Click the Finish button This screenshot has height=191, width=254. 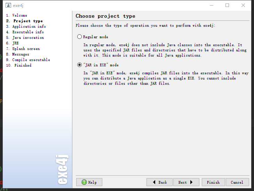pyautogui.click(x=213, y=182)
